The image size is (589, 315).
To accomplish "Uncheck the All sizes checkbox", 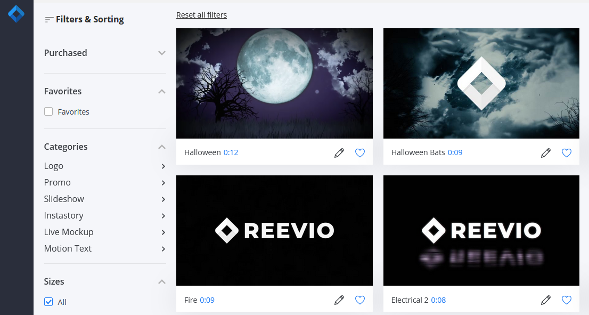I will 48,302.
